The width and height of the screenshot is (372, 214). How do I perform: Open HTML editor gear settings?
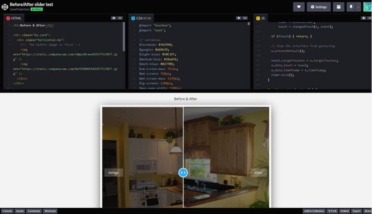tap(114, 18)
